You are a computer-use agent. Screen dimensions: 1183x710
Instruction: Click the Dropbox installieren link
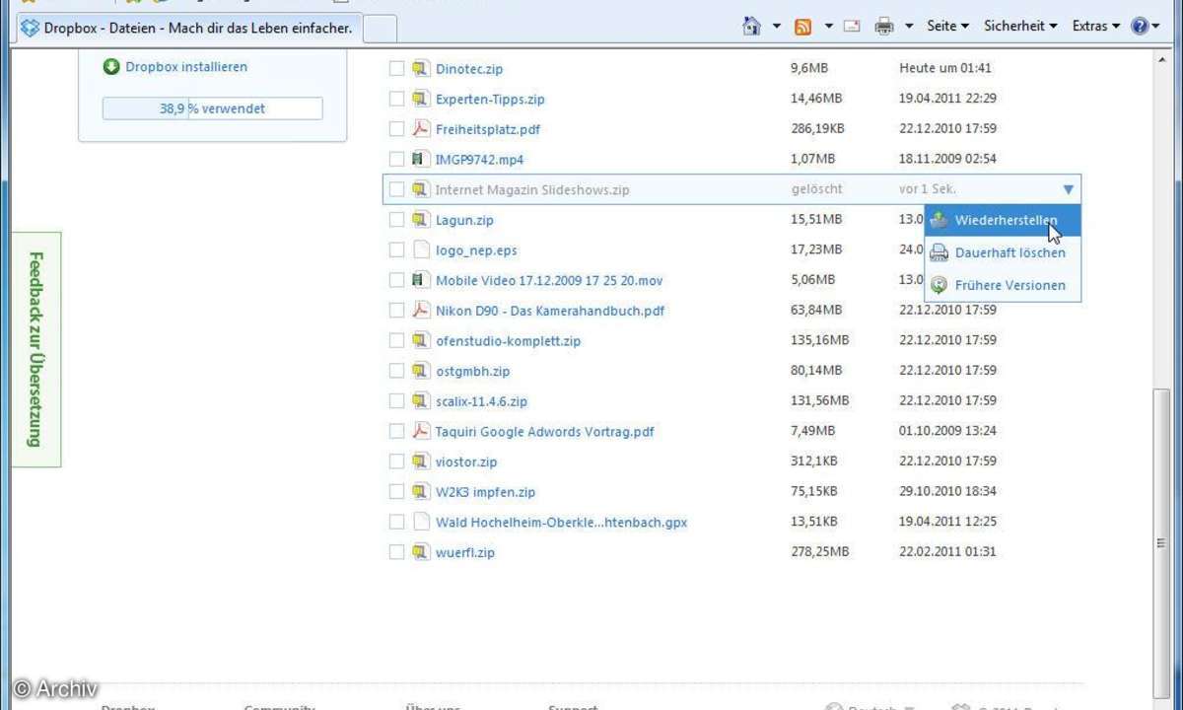point(186,67)
